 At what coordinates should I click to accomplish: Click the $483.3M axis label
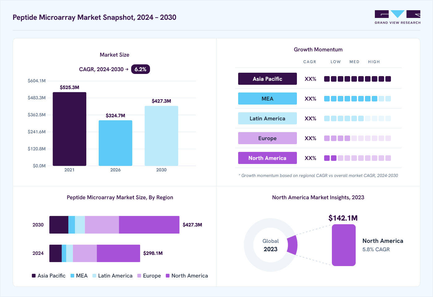point(36,98)
